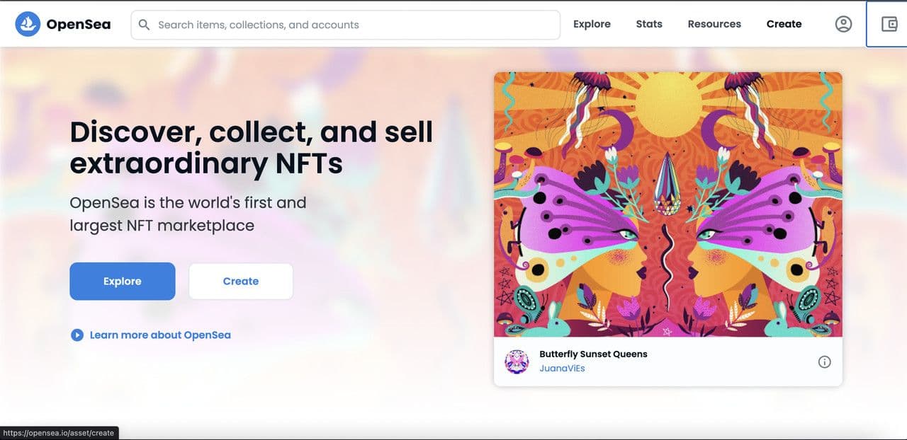The height and width of the screenshot is (440, 907).
Task: Open the wallet icon in the header
Action: click(x=889, y=24)
